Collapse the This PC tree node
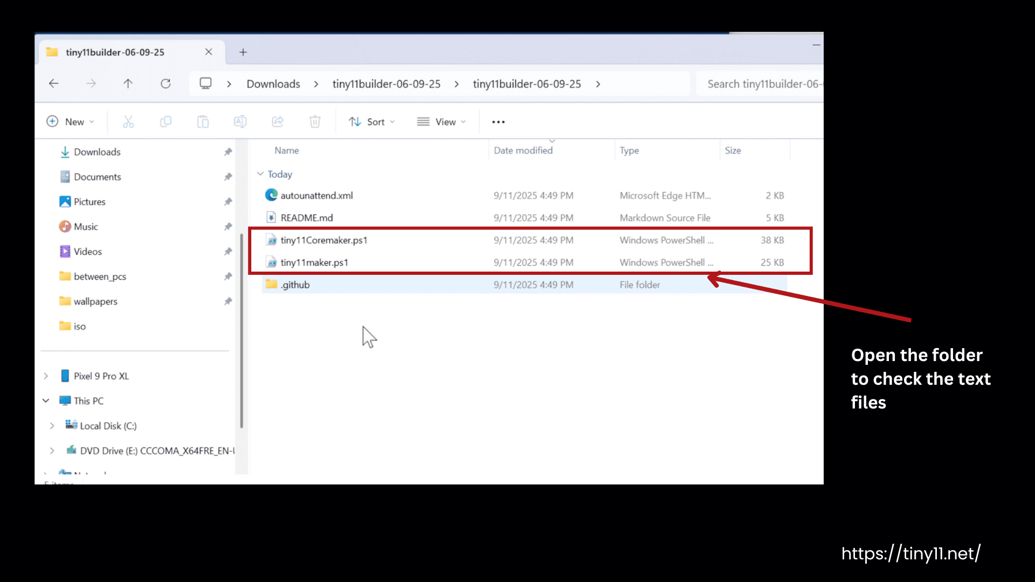This screenshot has width=1035, height=582. pos(46,401)
